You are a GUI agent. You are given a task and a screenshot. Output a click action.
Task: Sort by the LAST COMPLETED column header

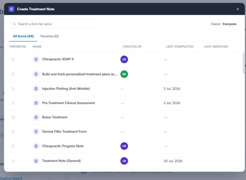pyautogui.click(x=180, y=46)
